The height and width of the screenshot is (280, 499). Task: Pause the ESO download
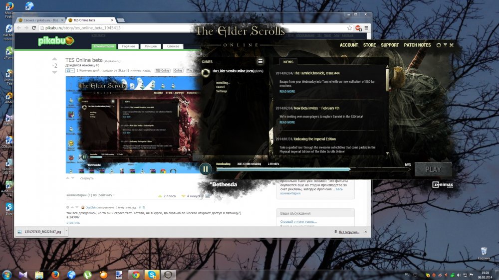click(x=205, y=169)
